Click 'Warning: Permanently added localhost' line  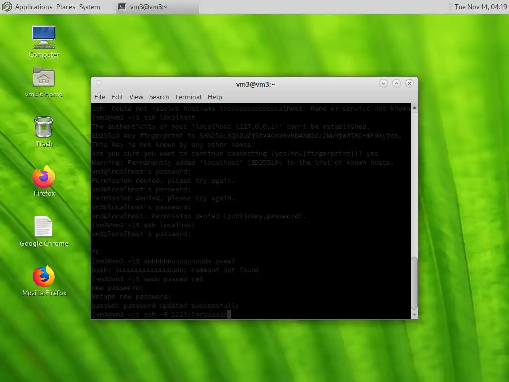pos(243,163)
